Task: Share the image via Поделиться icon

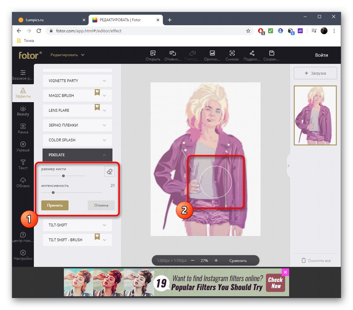Action: pyautogui.click(x=252, y=56)
